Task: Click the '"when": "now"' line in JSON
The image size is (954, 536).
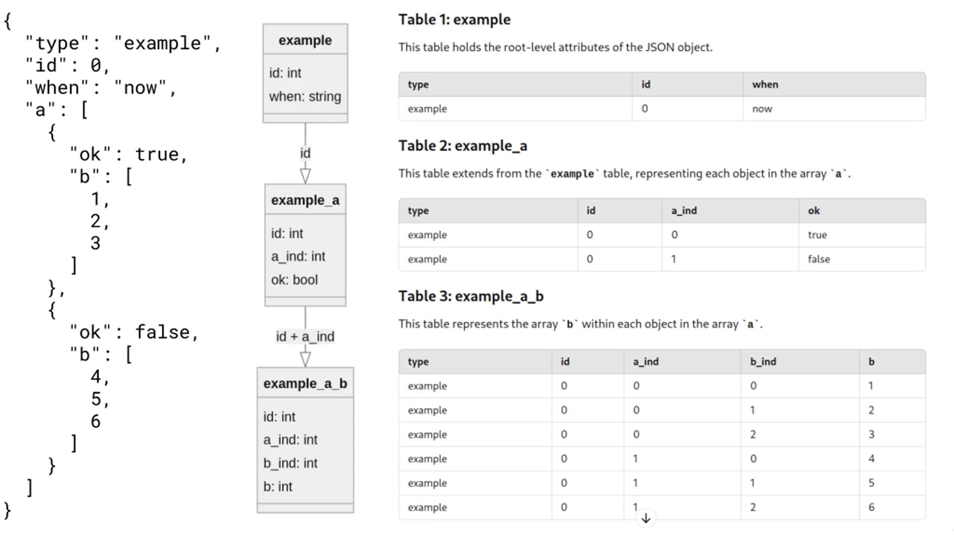Action: pyautogui.click(x=101, y=88)
